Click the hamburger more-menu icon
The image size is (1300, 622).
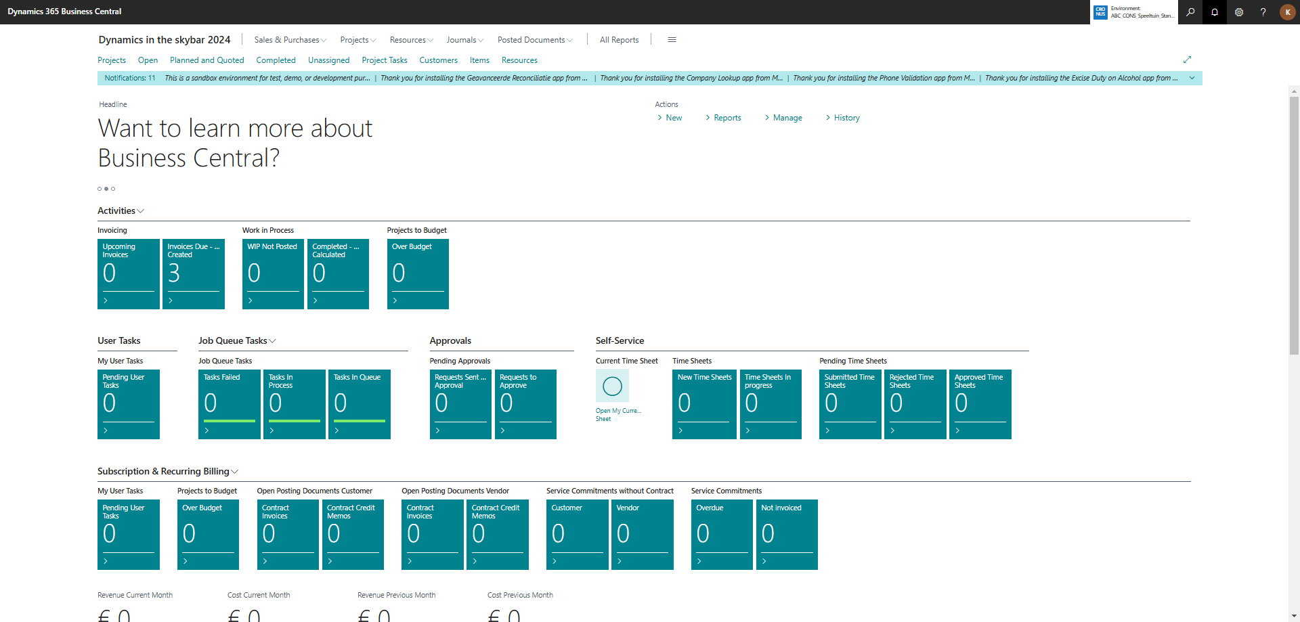pos(672,40)
